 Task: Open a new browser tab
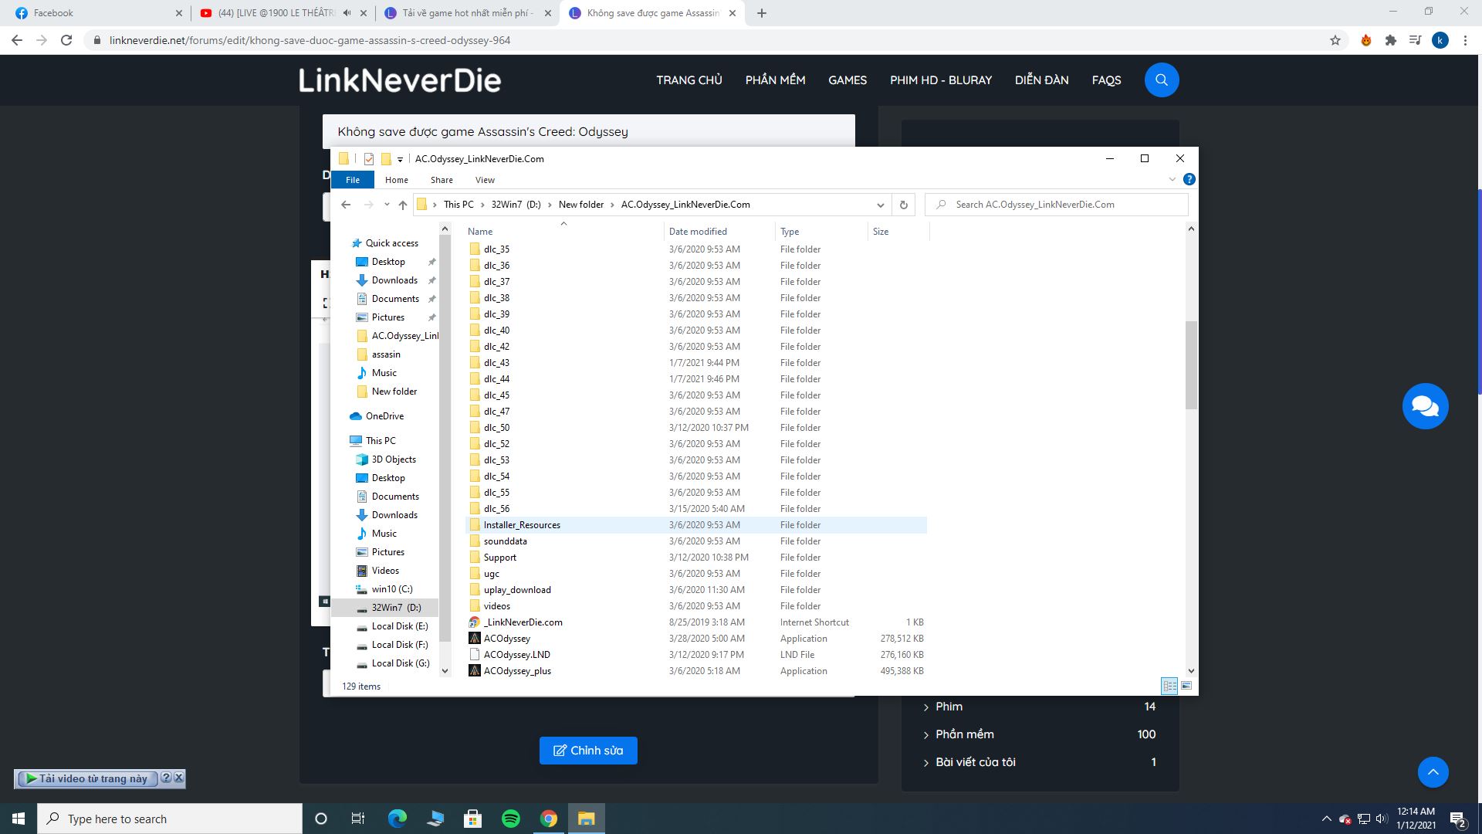[x=762, y=13]
